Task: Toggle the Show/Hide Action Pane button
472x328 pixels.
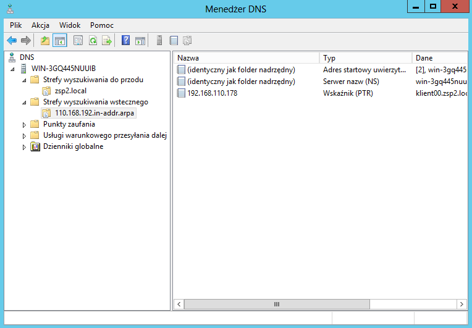Action: coord(140,41)
